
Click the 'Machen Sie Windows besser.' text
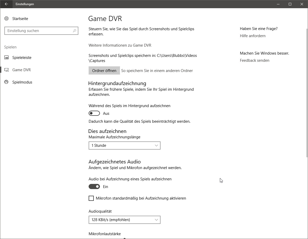264,53
